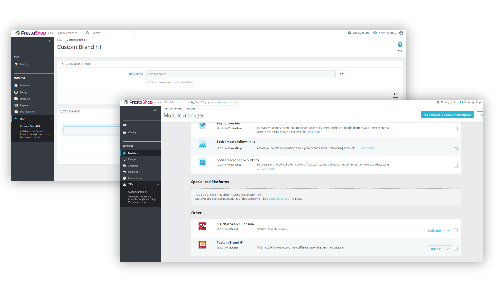Click Payment card icon in front window sidebar
Image resolution: width=496 pixels, height=282 pixels.
(124, 172)
